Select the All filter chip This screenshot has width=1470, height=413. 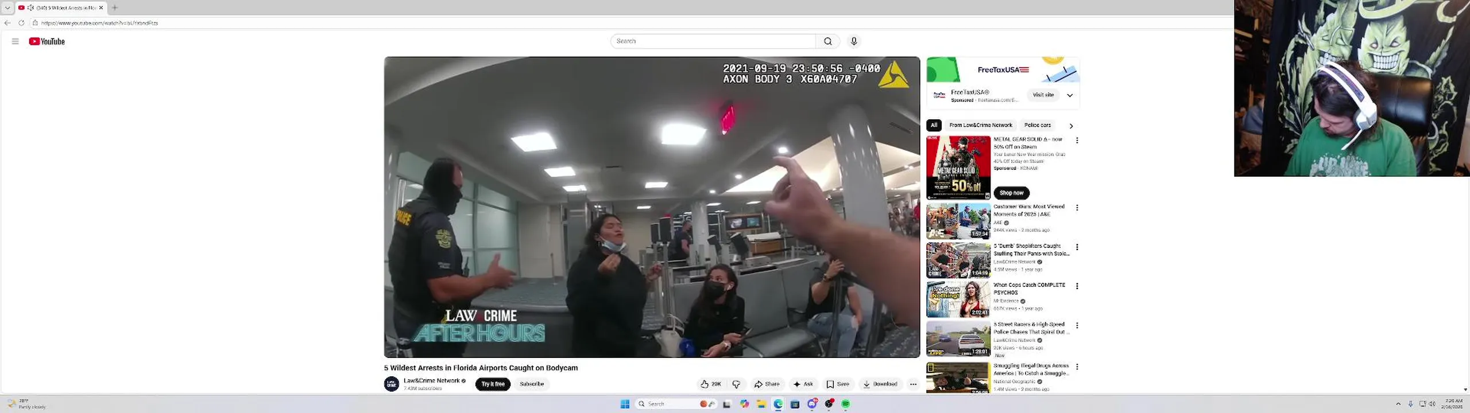click(x=934, y=125)
